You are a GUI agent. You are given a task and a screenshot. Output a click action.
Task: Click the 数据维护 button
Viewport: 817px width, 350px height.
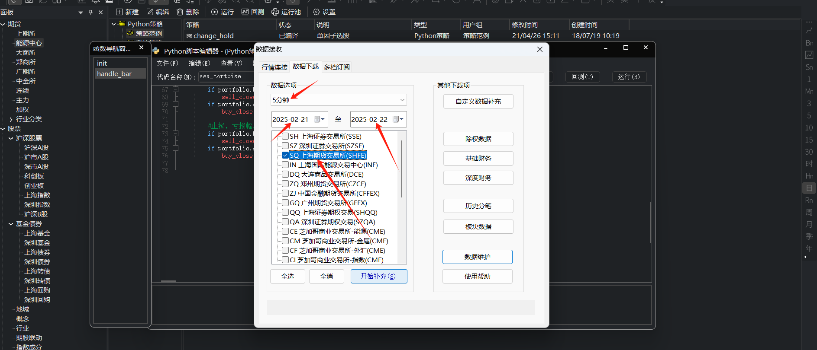point(478,257)
